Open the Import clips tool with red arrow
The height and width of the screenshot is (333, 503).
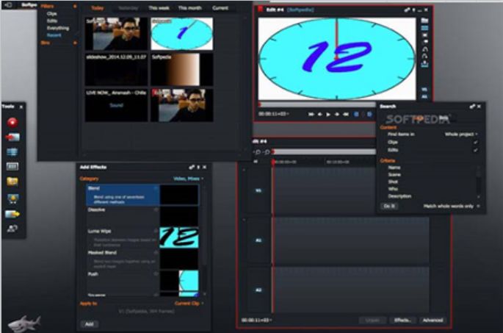12,137
